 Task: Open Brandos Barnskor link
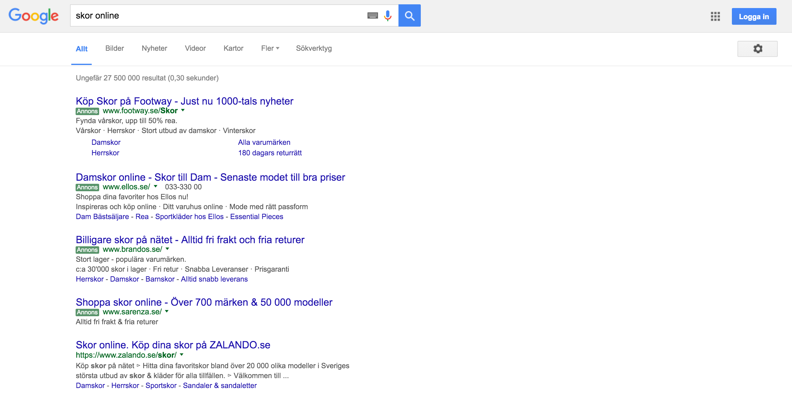(x=160, y=279)
